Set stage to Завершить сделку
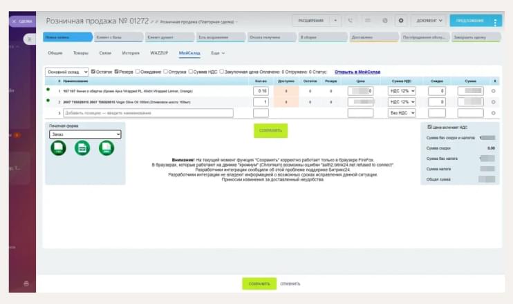513x304 pixels. point(476,37)
